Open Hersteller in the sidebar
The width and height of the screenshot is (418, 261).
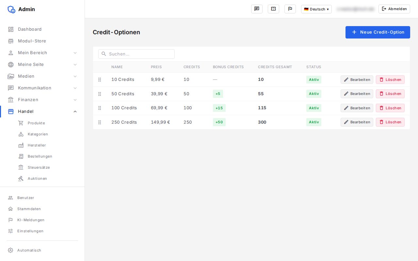click(x=42, y=145)
